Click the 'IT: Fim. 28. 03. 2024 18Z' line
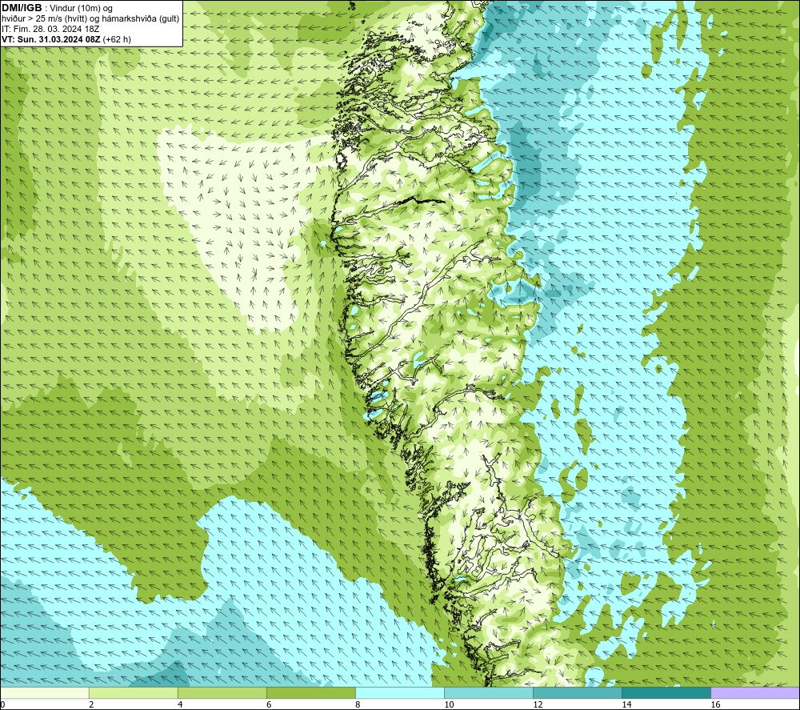 (50, 29)
